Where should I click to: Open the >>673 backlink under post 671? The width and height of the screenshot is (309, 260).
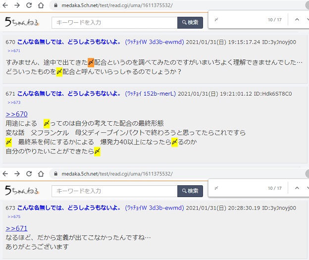click(14, 103)
